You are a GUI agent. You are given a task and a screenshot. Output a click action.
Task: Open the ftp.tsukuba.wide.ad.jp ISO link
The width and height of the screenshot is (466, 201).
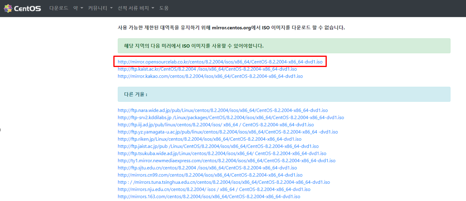[x=222, y=154]
